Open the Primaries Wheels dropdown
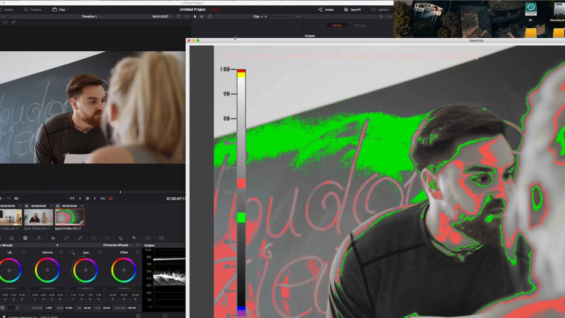 (118, 245)
